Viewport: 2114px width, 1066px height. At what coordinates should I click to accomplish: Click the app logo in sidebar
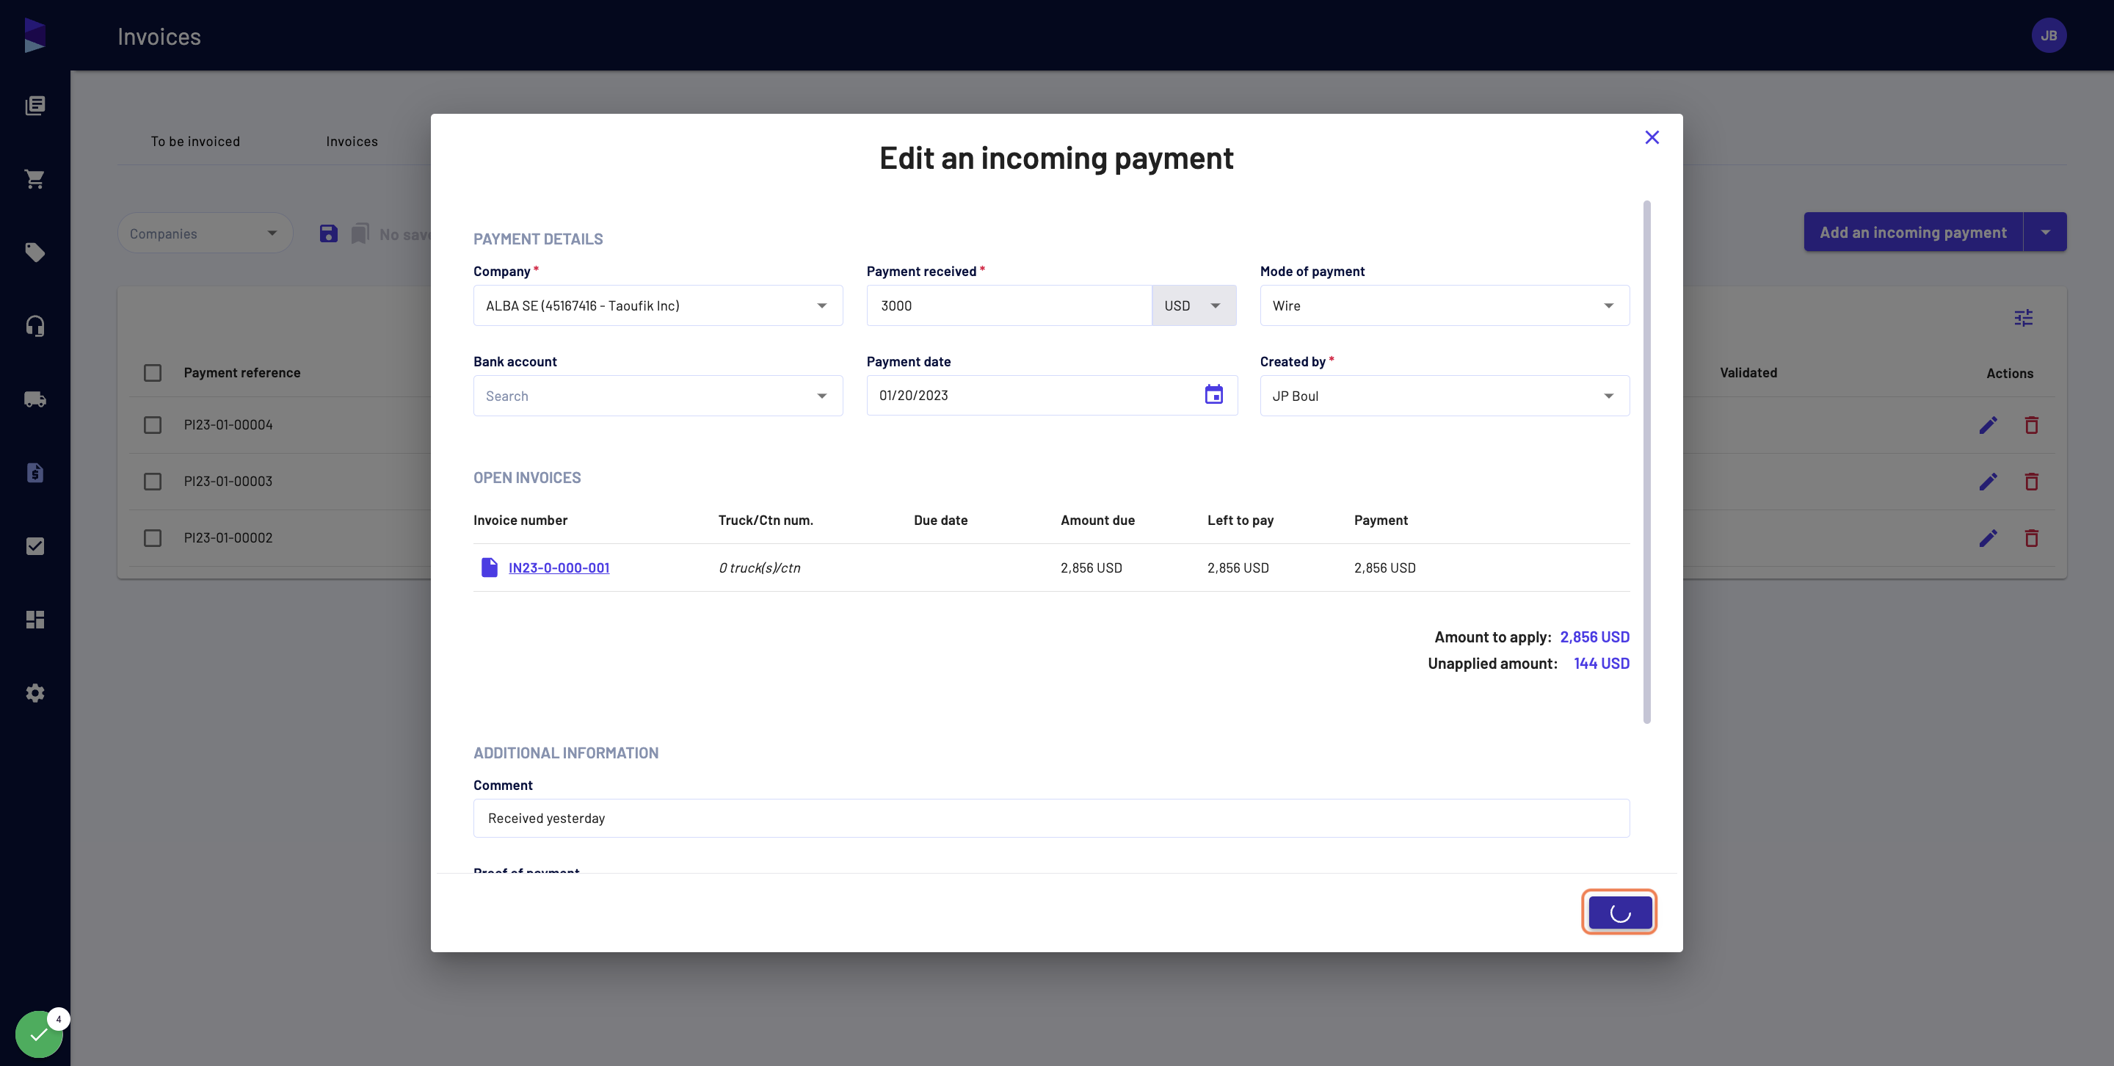[34, 35]
